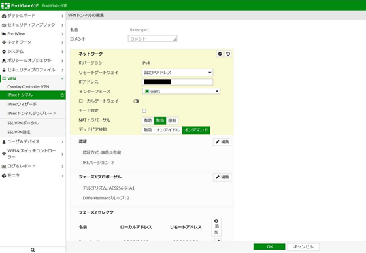Viewport: 366px width, 253px height.
Task: Click the VPN monitor icon in sidebar
Action: [x=4, y=79]
